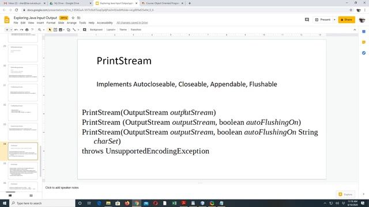Select the line tool
This screenshot has width=369, height=207.
[74, 30]
